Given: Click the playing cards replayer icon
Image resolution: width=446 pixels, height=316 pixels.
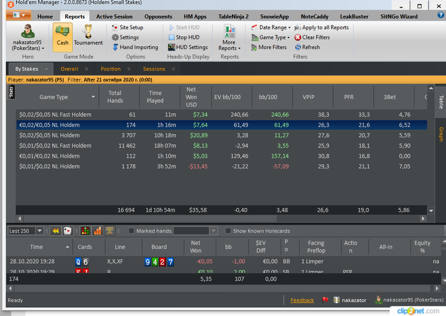Looking at the screenshot, I should click(68, 231).
